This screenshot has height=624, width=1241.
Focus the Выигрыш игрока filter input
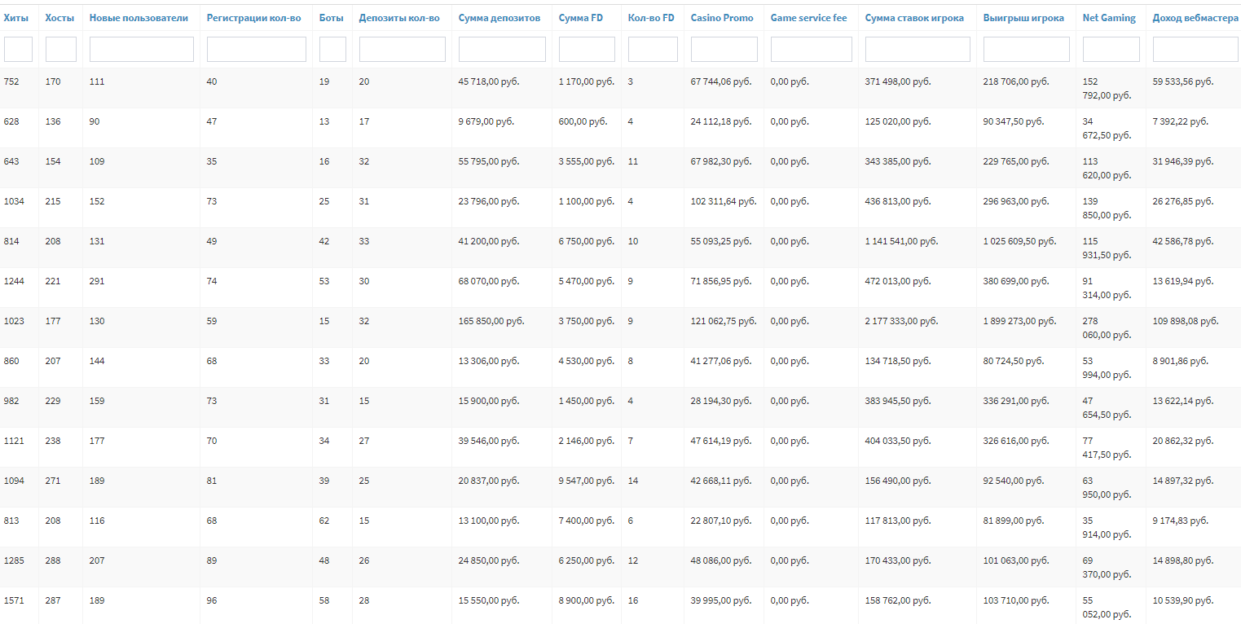coord(1026,50)
